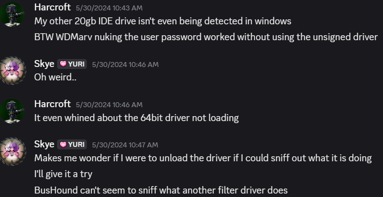Click the 5/30/2024 10:47 AM timestamp
Image resolution: width=383 pixels, height=197 pixels.
click(x=125, y=145)
